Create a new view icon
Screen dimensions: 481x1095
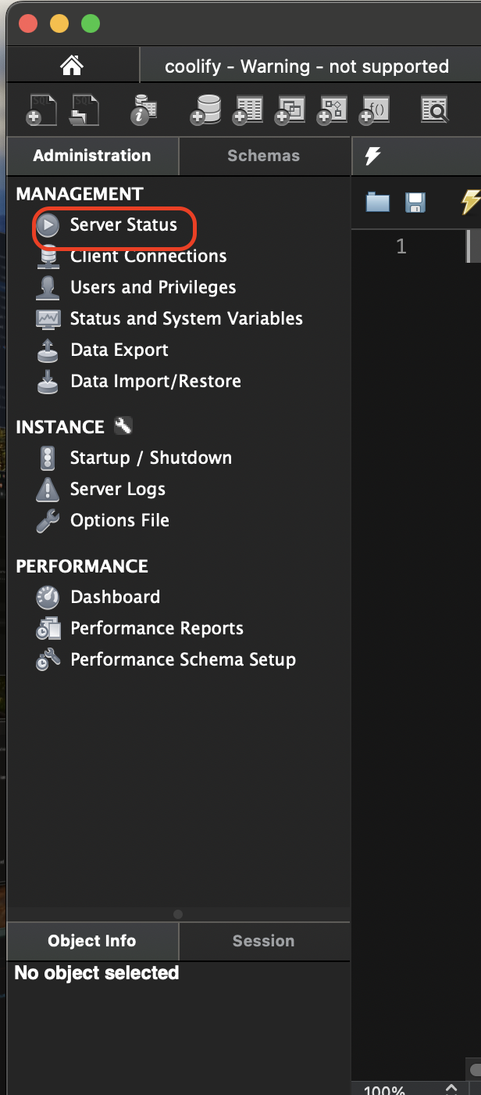[x=290, y=110]
